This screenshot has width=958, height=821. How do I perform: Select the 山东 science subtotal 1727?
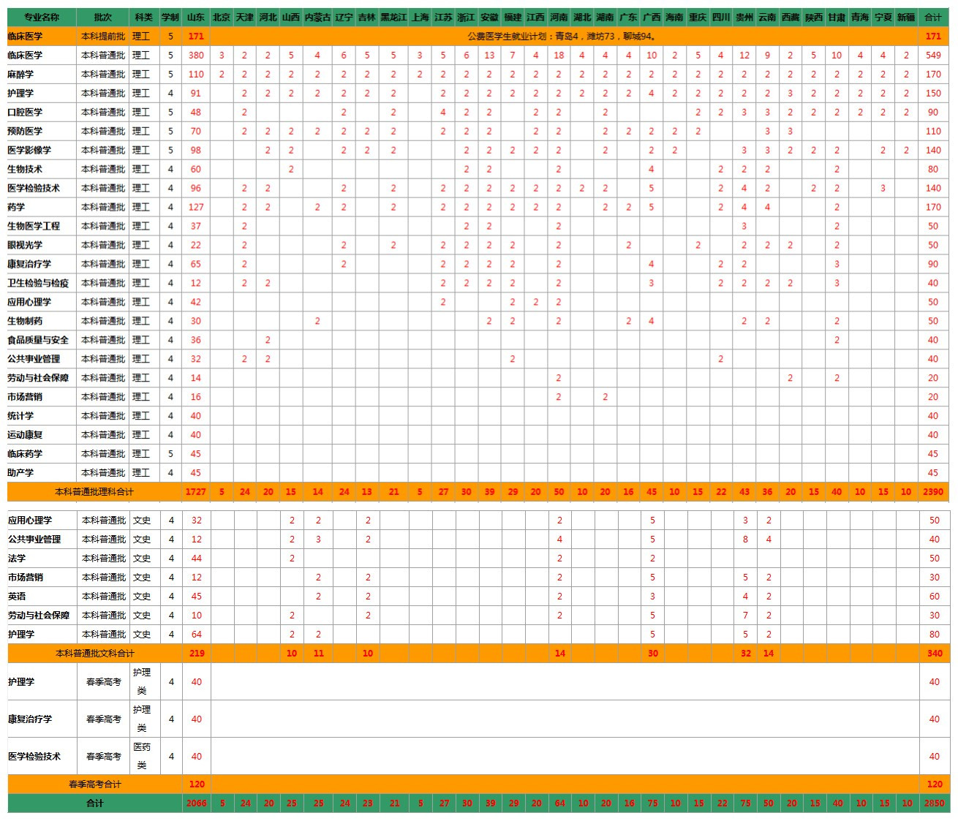196,492
